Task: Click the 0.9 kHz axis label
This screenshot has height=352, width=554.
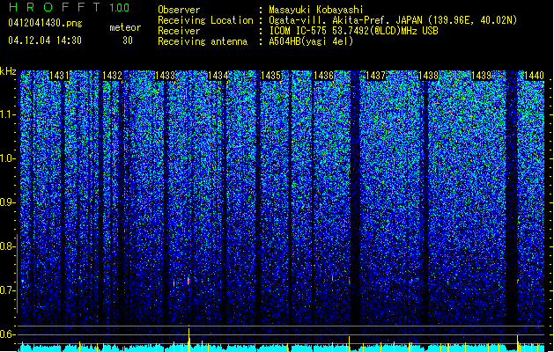Action: [7, 202]
